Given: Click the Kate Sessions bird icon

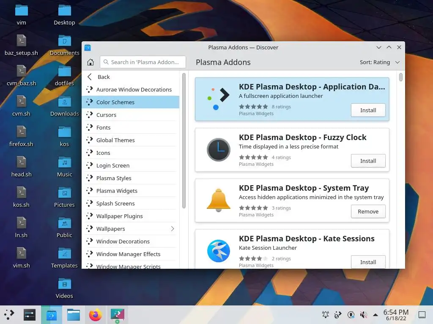Looking at the screenshot, I should [x=219, y=251].
